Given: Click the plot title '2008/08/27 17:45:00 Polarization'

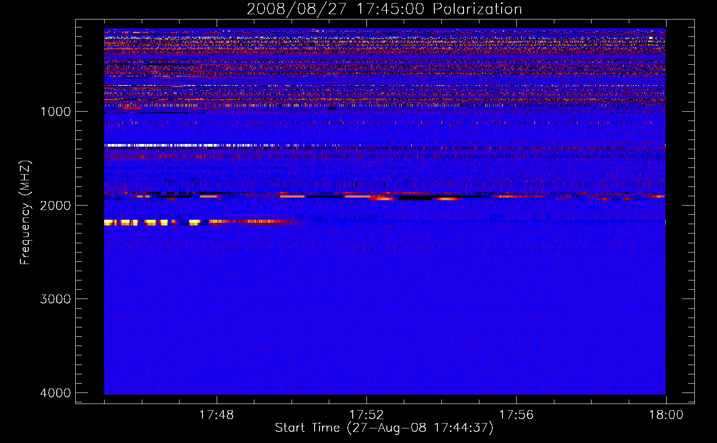Looking at the screenshot, I should pyautogui.click(x=384, y=9).
